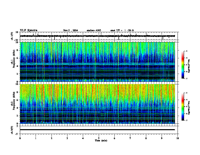
Task: Click the ch.1 spectrogram panel
Action: (x=97, y=62)
